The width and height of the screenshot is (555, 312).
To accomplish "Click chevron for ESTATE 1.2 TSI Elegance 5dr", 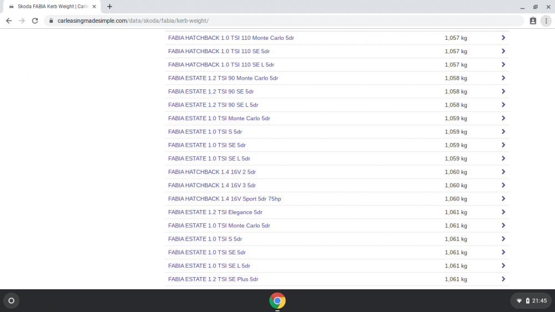I will (503, 212).
